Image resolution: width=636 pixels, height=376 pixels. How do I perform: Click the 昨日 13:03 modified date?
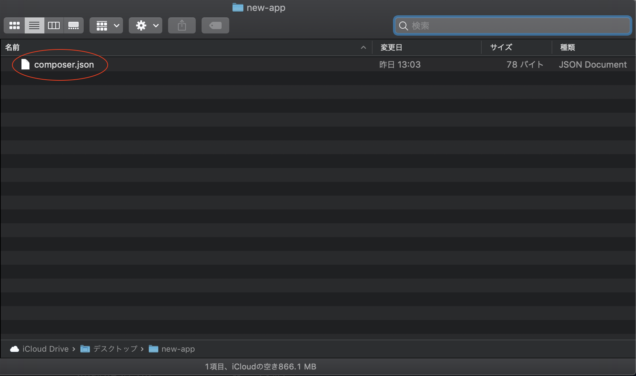click(x=400, y=65)
